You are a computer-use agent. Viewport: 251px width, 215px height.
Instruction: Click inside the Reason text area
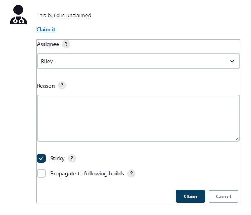(138, 118)
